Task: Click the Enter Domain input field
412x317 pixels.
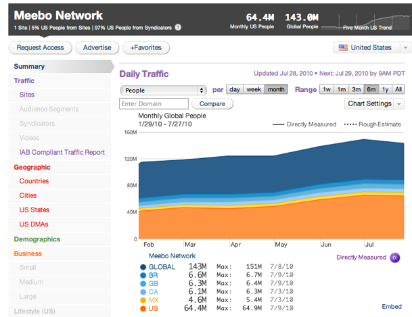Action: coord(154,103)
